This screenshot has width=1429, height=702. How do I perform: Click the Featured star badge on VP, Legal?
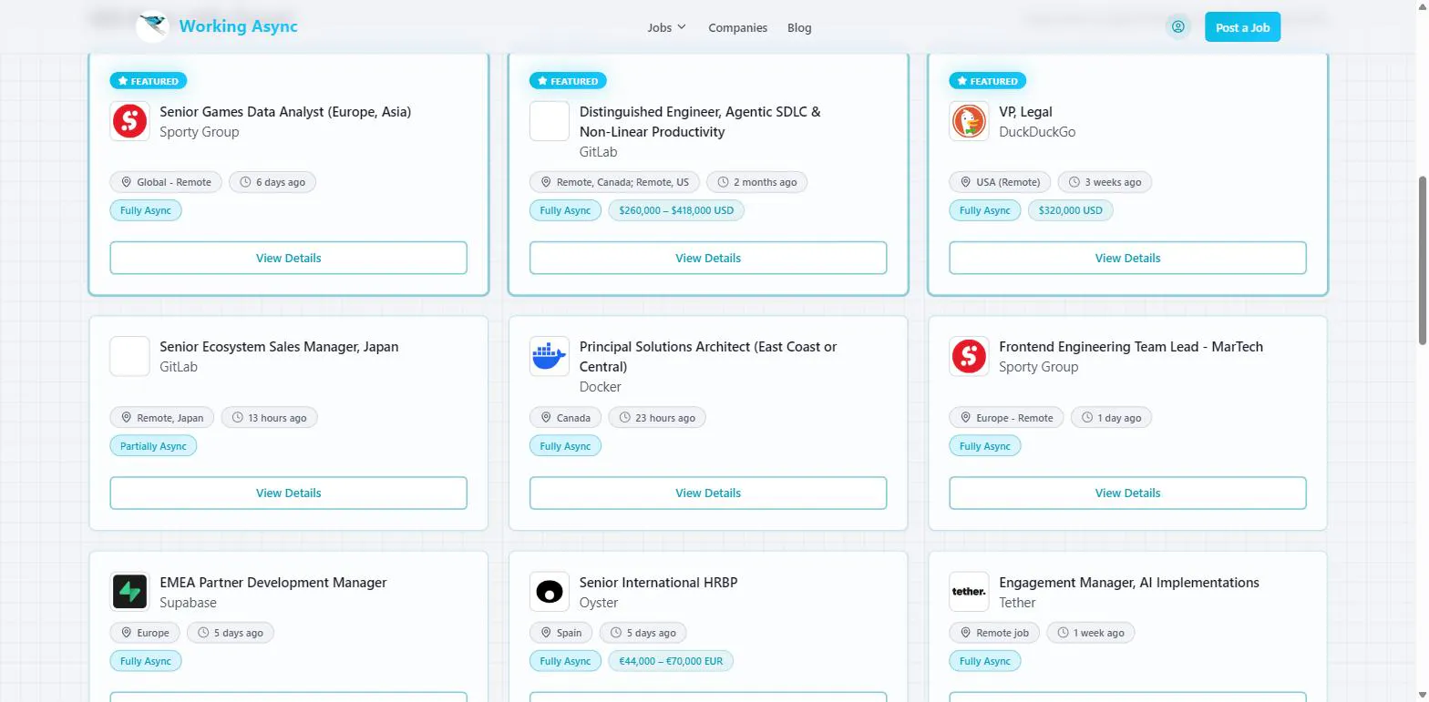[988, 81]
